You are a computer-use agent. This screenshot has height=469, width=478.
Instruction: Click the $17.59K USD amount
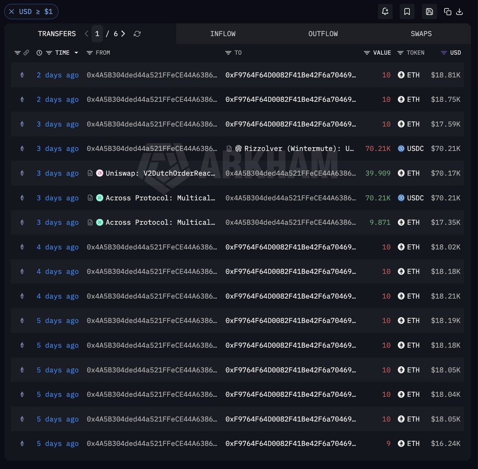pyautogui.click(x=446, y=124)
